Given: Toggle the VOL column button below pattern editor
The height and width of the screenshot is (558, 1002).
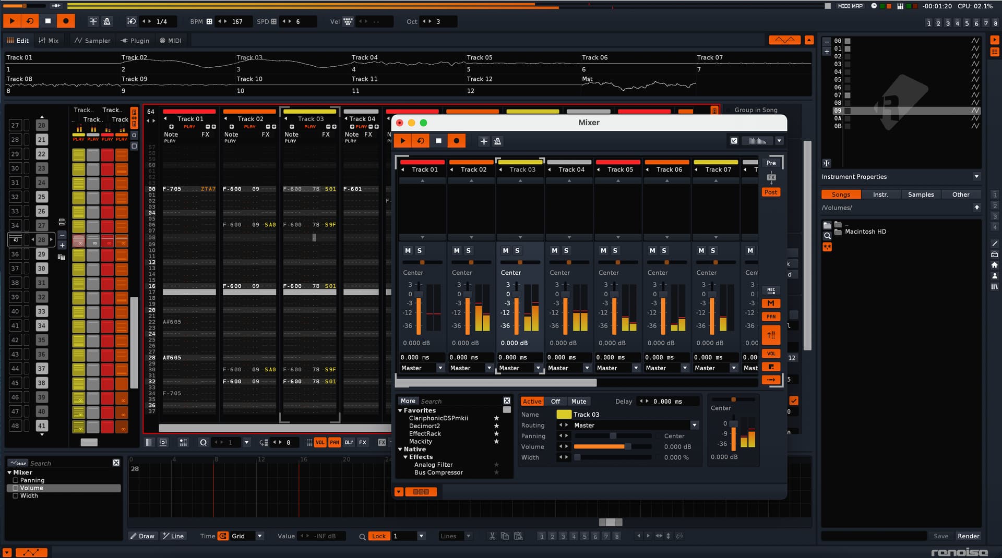Looking at the screenshot, I should point(320,442).
